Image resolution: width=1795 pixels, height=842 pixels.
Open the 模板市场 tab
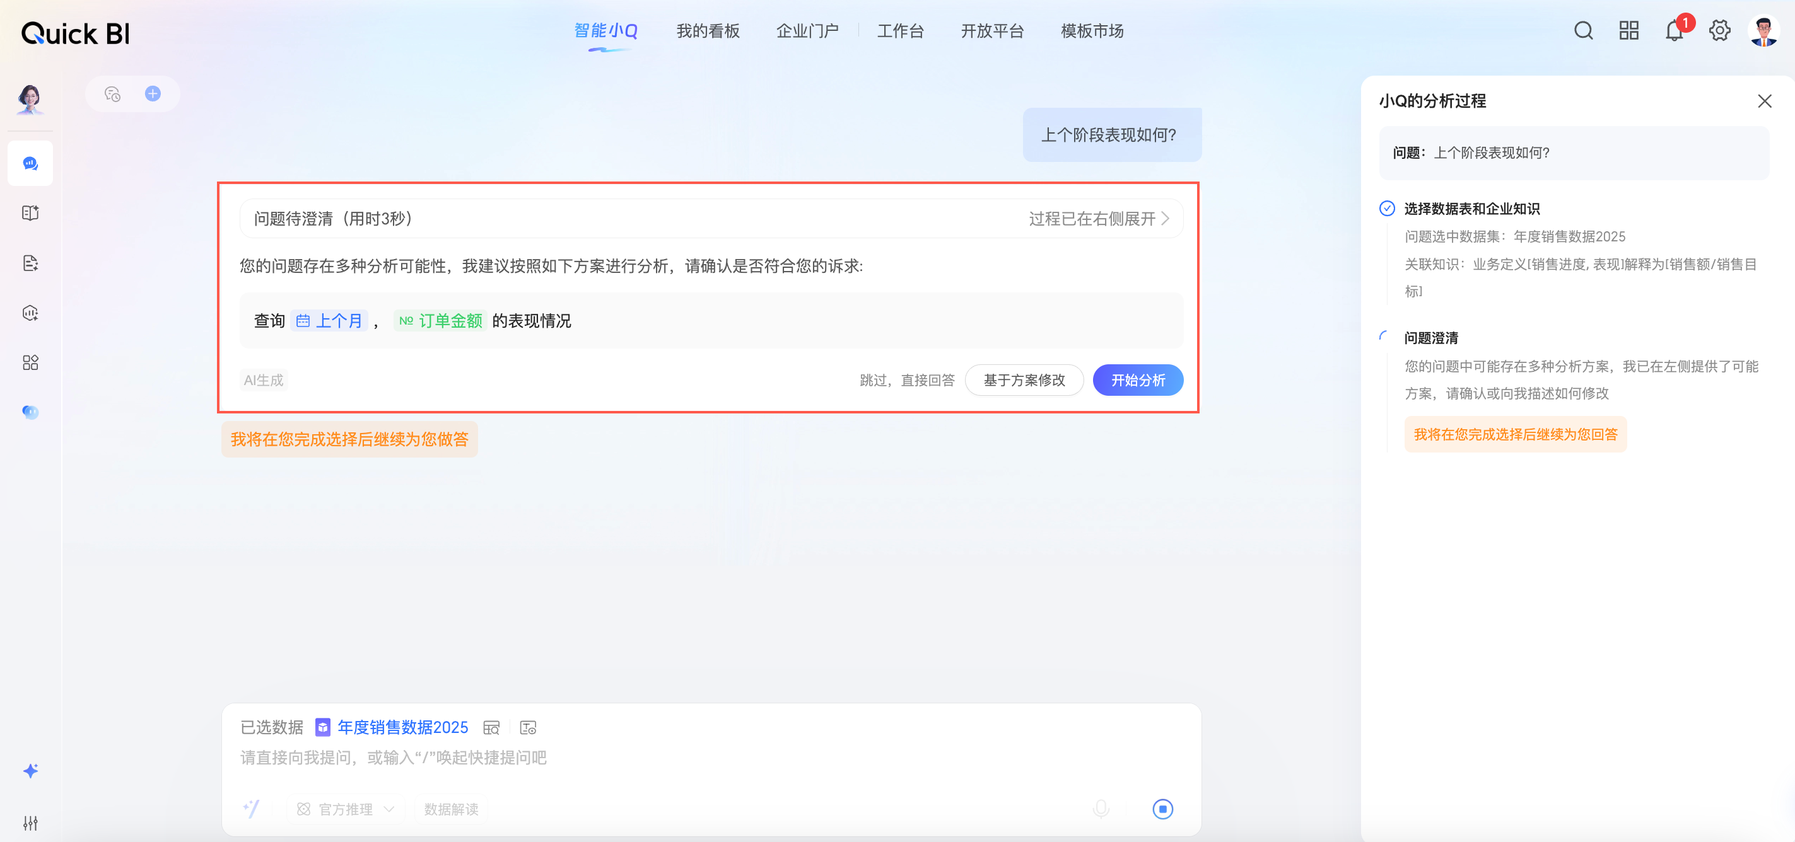1091,31
